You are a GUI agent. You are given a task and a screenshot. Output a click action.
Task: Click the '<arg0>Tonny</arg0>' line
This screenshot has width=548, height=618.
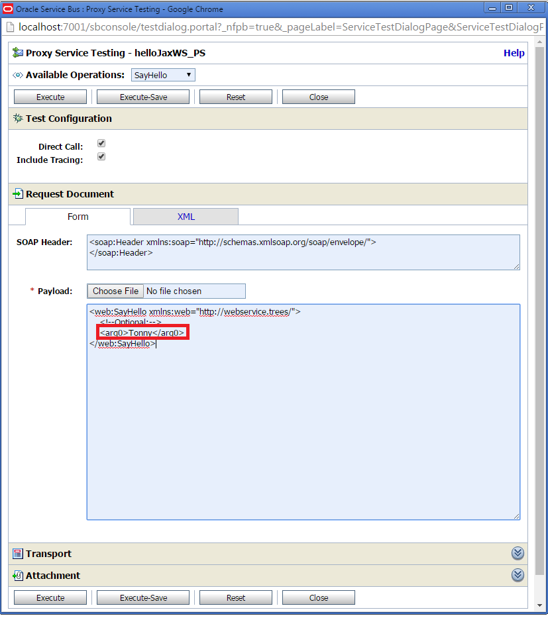[142, 333]
